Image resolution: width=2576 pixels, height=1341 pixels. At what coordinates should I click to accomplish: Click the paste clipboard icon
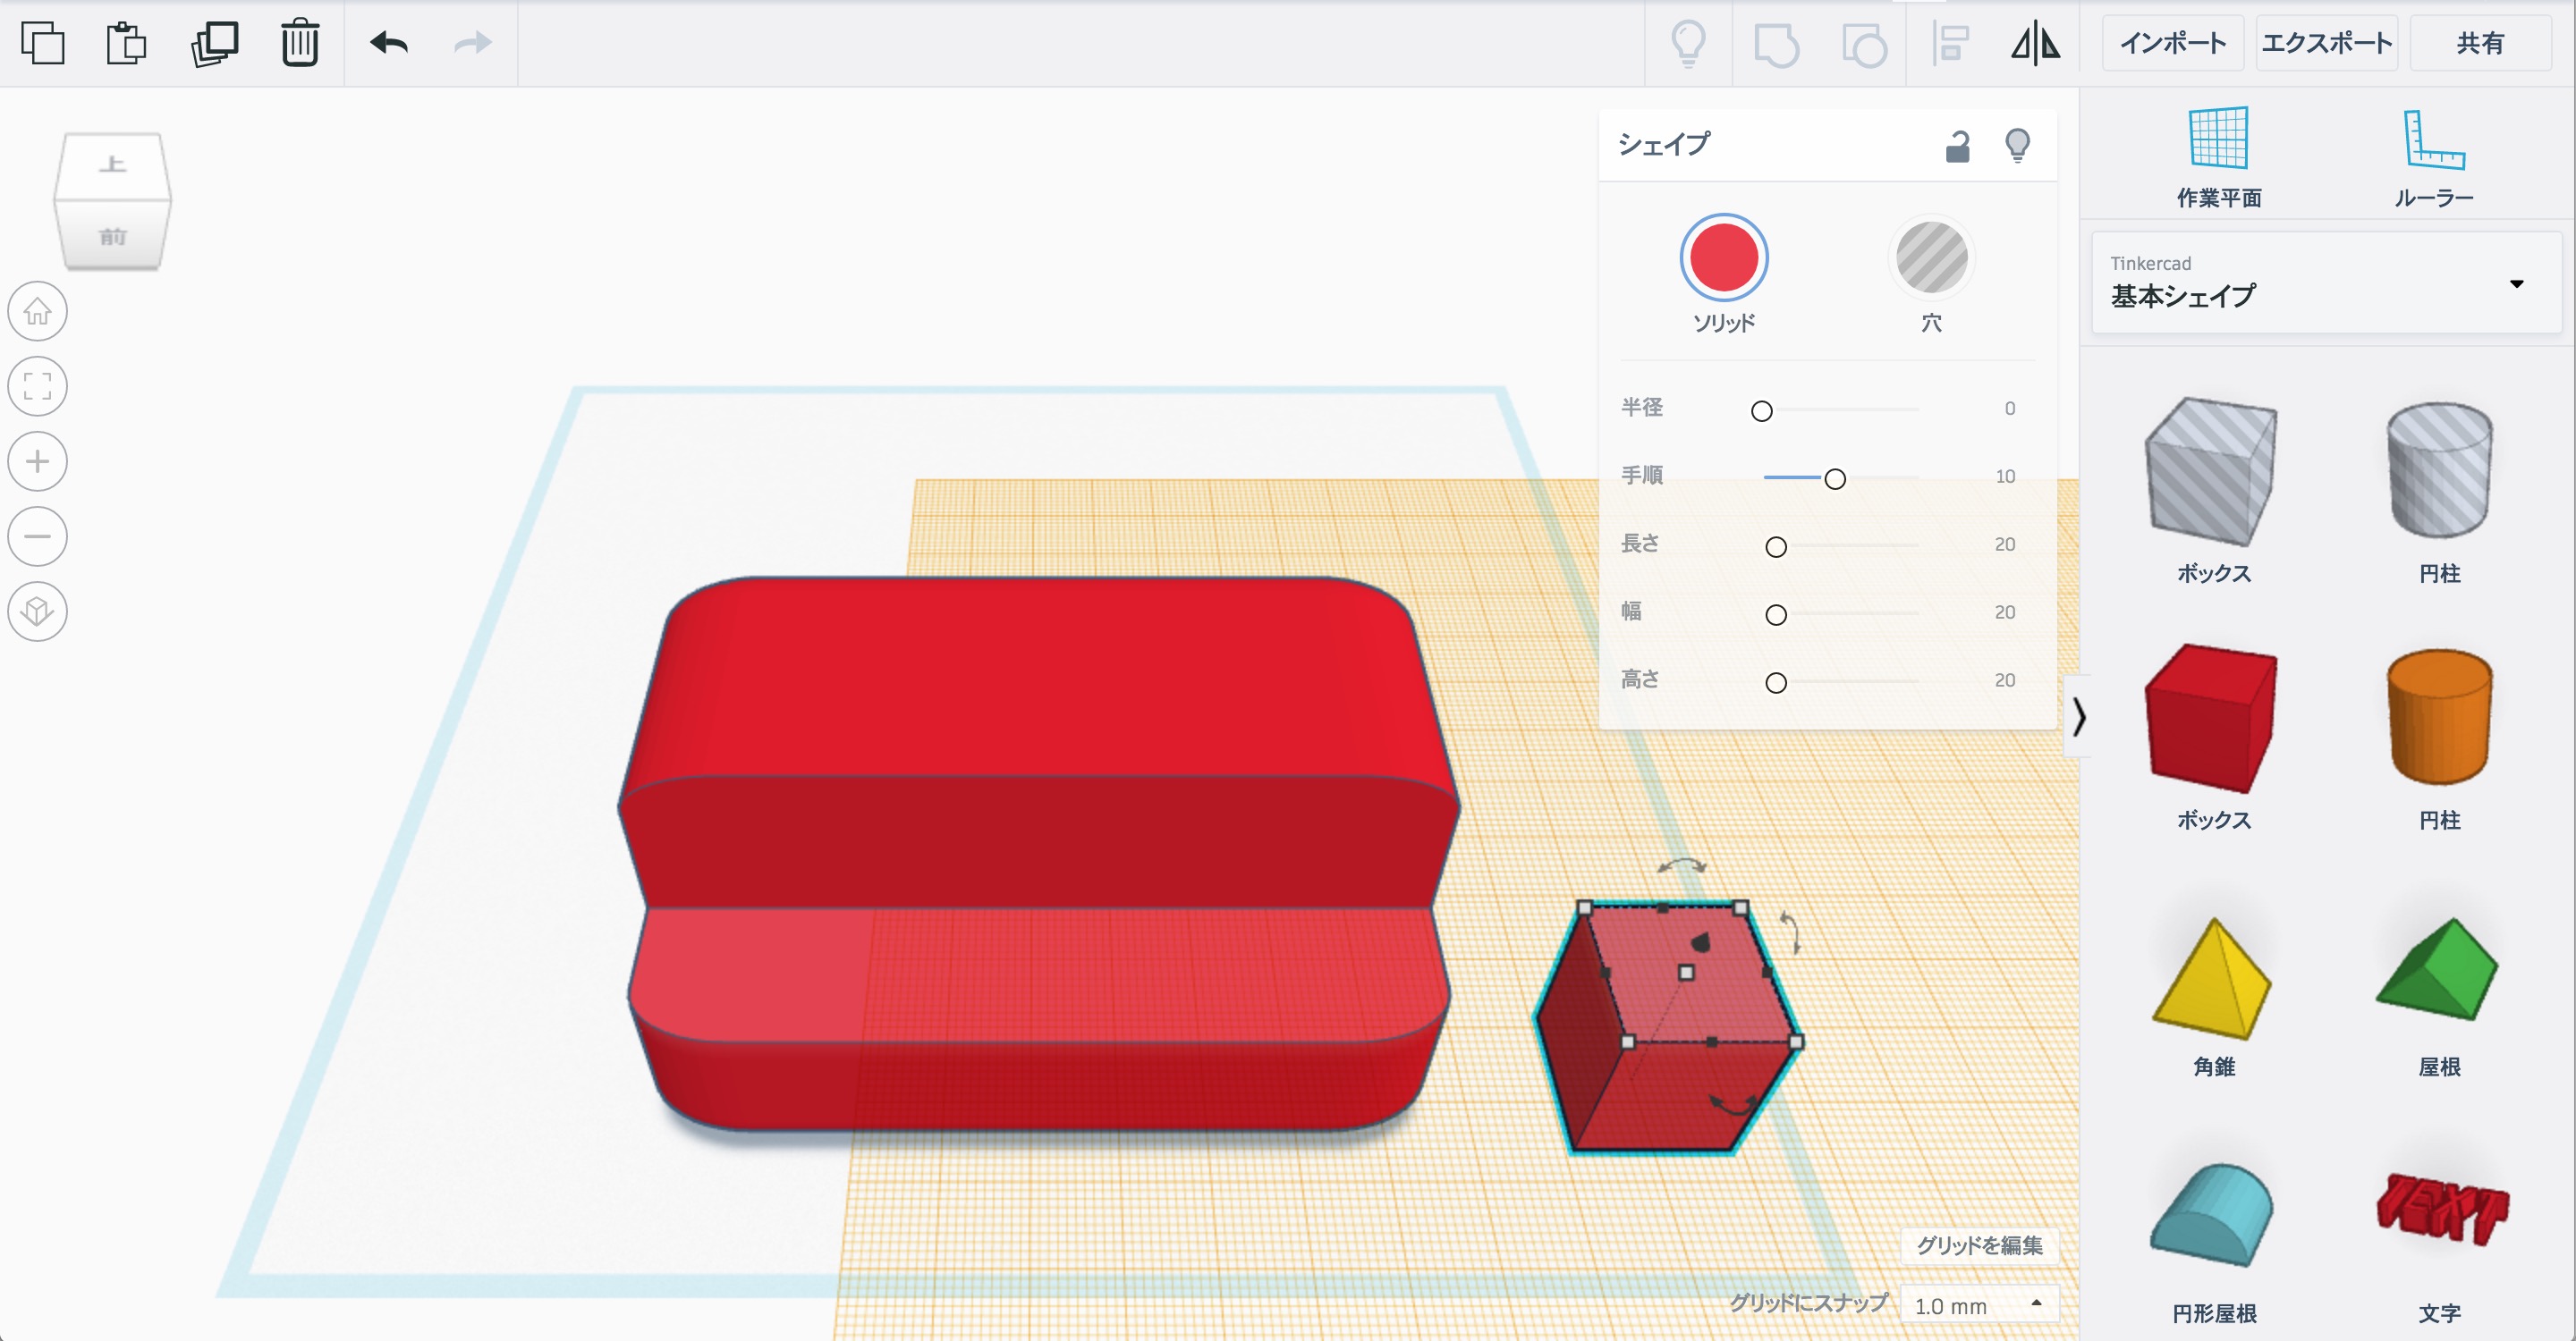126,43
